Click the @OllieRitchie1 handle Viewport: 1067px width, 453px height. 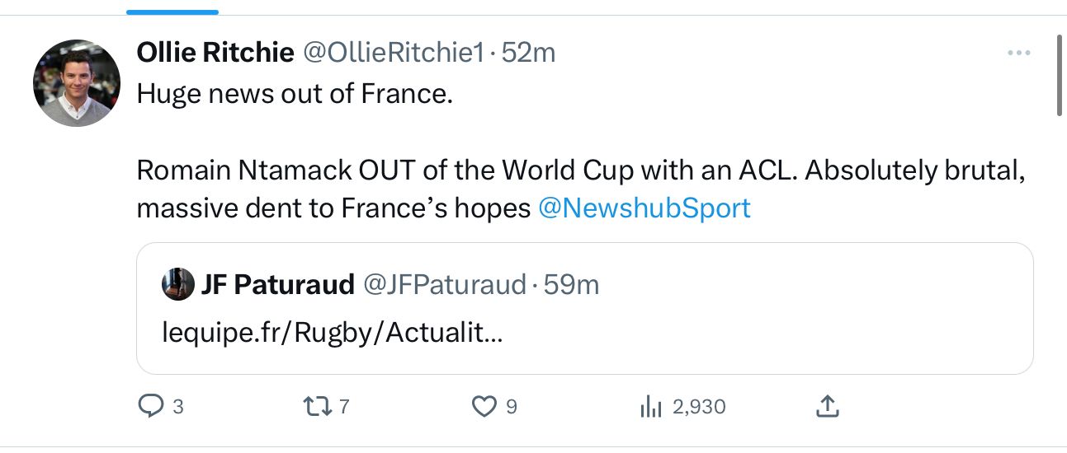[393, 53]
